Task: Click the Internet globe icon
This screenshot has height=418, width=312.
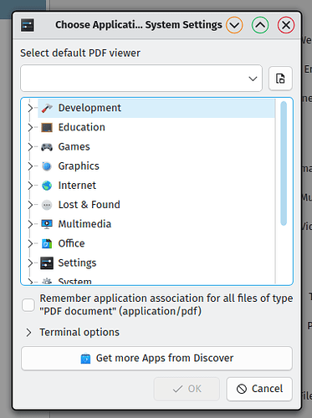Action: (x=47, y=186)
